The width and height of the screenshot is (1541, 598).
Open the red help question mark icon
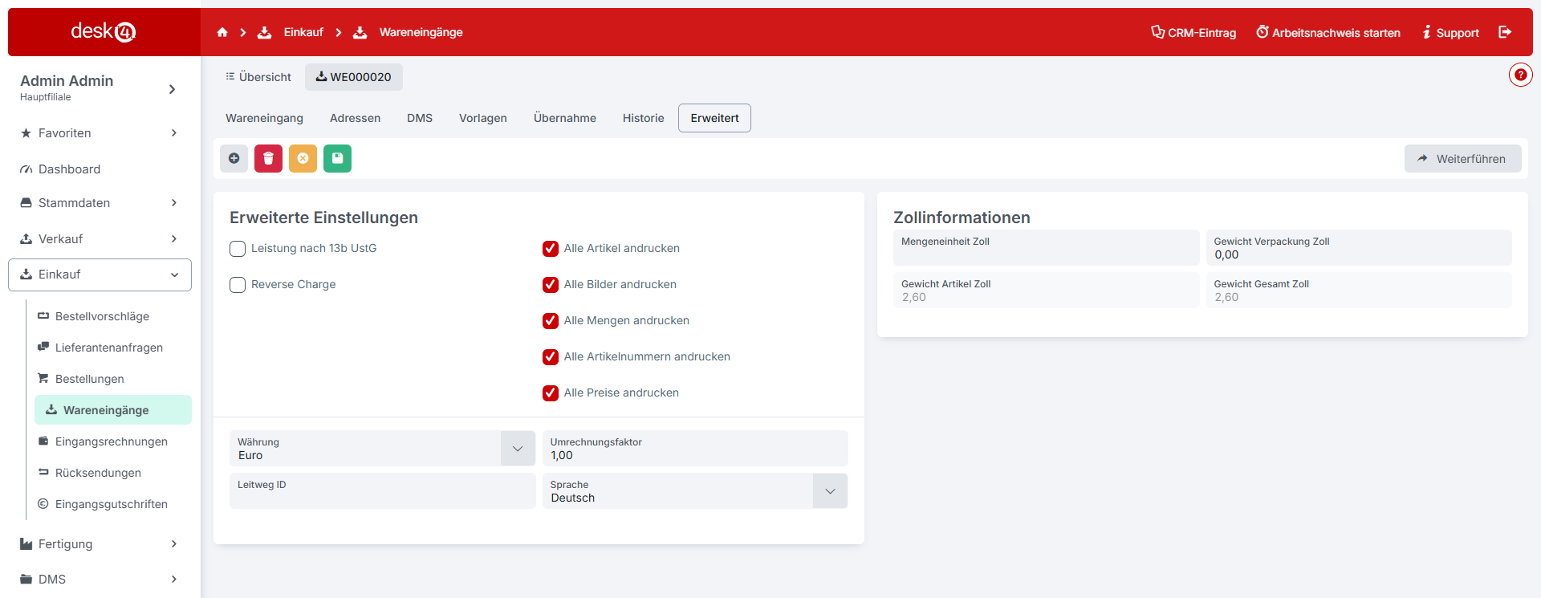1520,75
